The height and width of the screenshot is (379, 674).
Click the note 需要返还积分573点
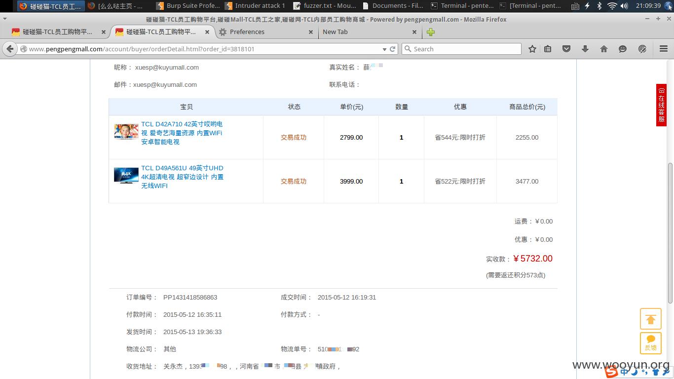[x=516, y=275]
